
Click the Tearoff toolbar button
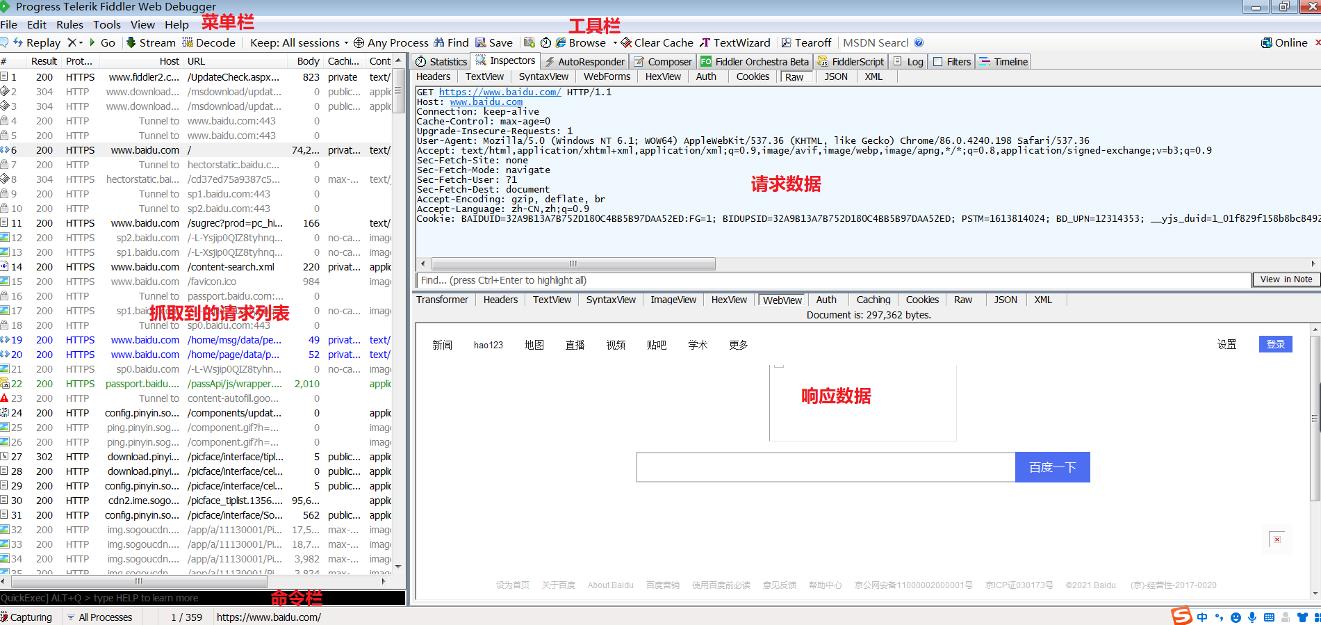806,42
